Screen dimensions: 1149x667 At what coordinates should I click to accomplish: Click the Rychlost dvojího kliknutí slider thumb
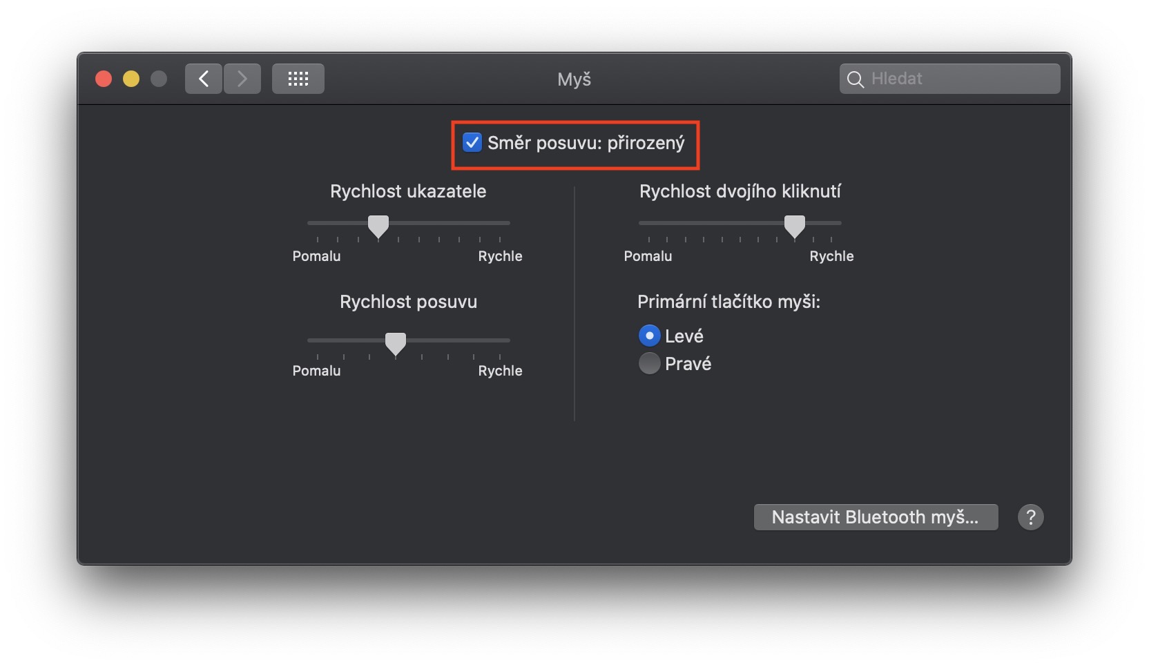pyautogui.click(x=795, y=226)
